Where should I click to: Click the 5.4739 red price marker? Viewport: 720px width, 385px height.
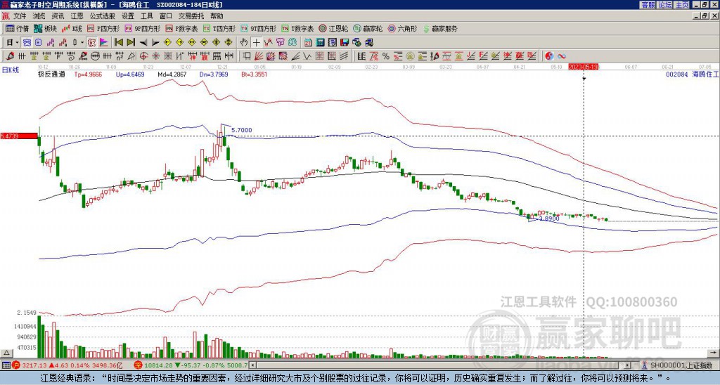pos(19,136)
